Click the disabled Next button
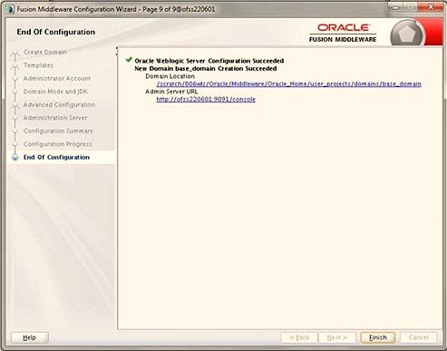 click(337, 337)
